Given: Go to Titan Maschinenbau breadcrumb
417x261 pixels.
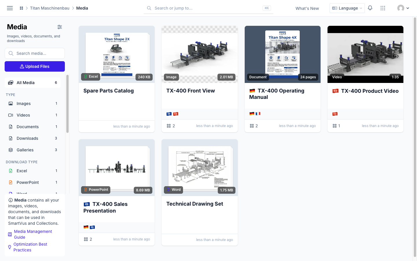Looking at the screenshot, I should click(50, 8).
